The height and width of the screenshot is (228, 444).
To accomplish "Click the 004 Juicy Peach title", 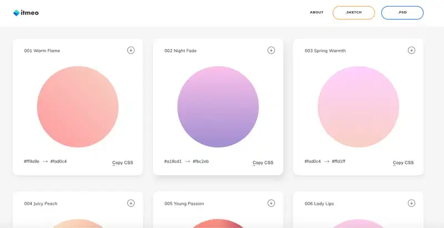I will [x=41, y=204].
